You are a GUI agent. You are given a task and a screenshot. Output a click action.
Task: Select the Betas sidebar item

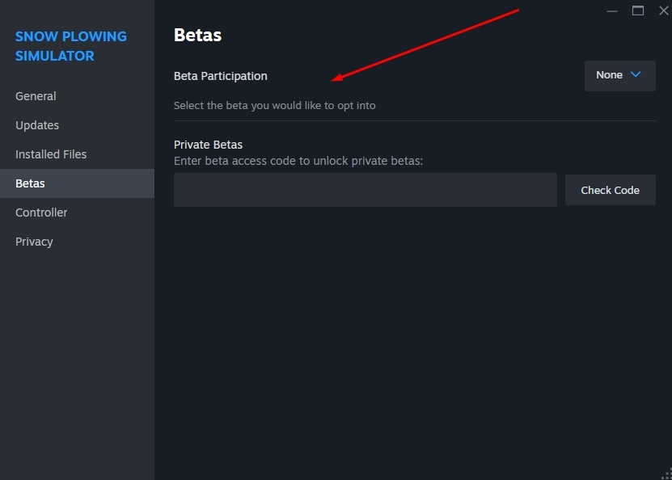30,183
